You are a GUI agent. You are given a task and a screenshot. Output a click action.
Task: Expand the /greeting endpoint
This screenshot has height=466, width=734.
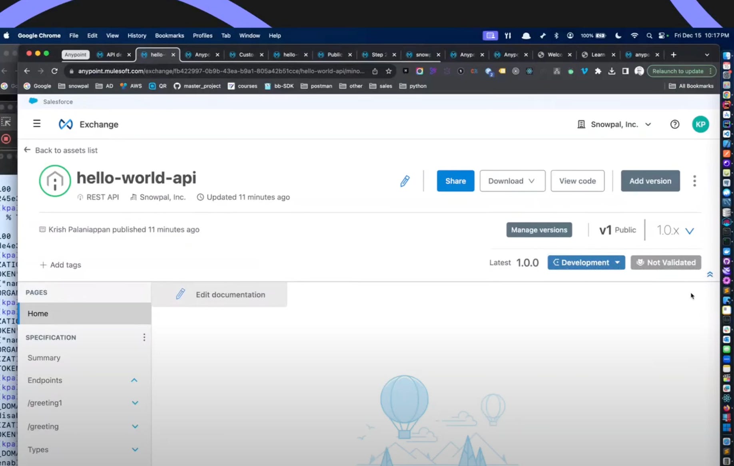(x=135, y=426)
